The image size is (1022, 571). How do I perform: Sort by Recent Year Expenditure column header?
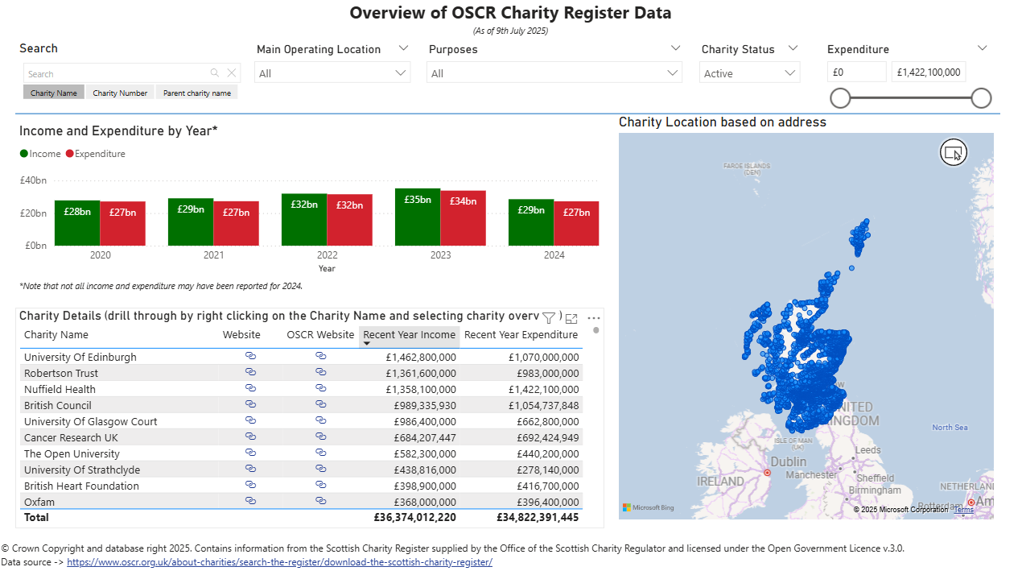(521, 335)
